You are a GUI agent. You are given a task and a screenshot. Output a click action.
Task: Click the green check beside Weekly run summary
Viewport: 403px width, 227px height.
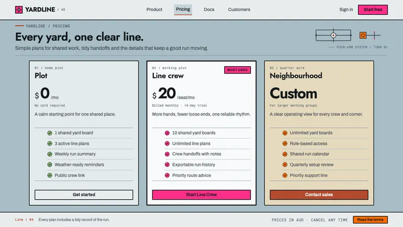pyautogui.click(x=49, y=154)
